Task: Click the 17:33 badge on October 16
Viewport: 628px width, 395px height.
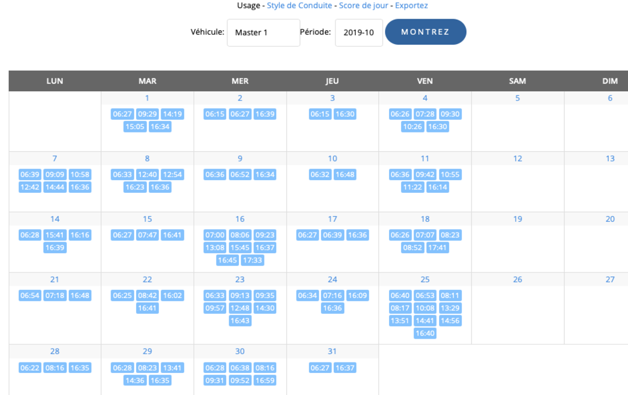Action: pos(252,260)
